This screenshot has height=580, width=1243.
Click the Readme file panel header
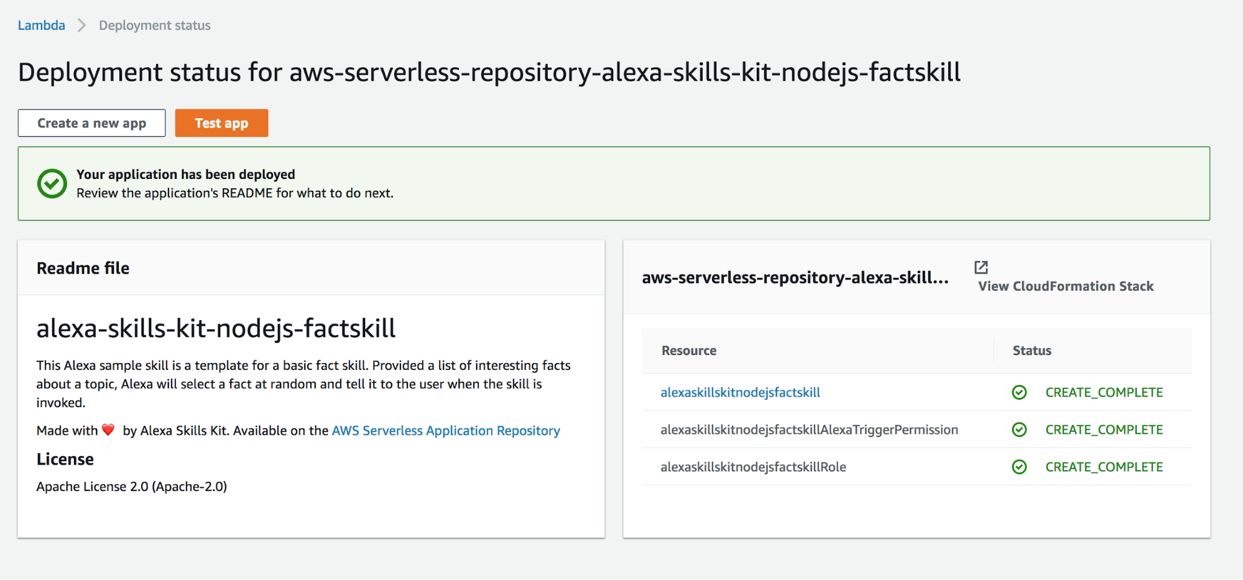83,268
